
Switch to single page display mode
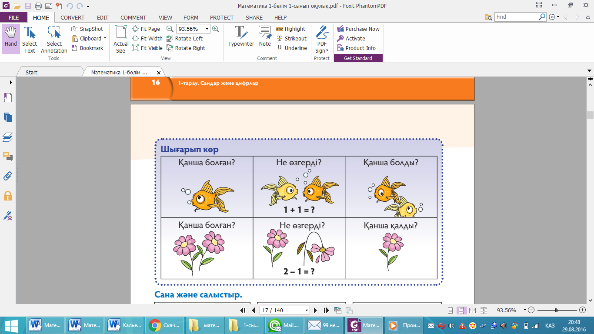tap(450, 311)
